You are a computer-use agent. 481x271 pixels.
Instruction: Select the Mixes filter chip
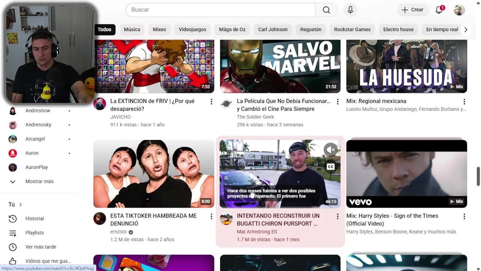point(159,29)
